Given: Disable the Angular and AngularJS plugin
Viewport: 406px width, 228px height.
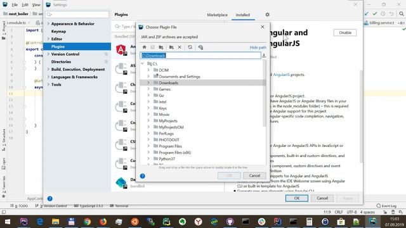Looking at the screenshot, I should [345, 32].
